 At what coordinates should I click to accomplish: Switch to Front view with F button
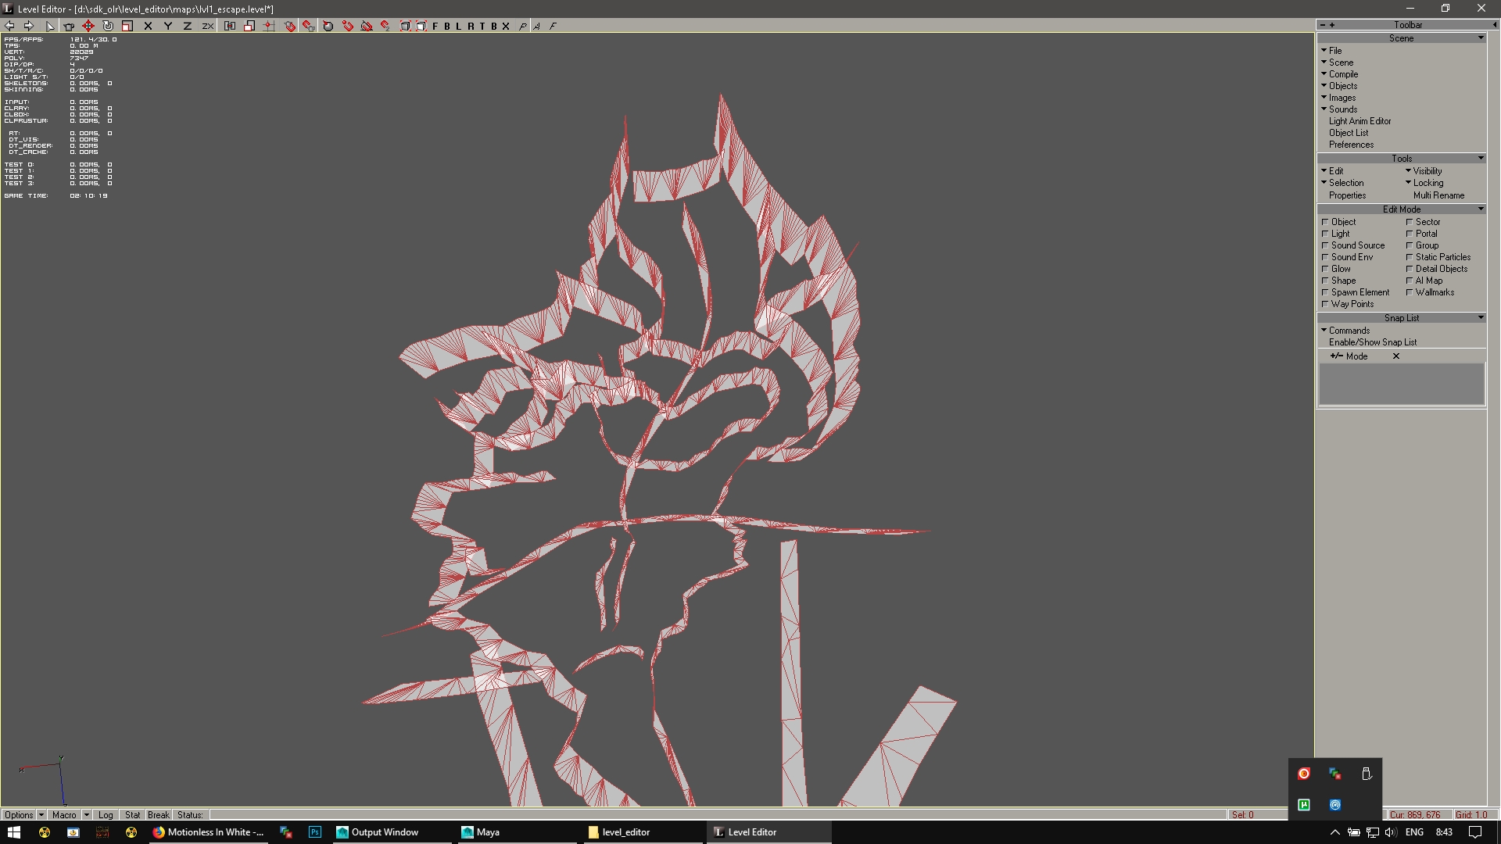[435, 26]
